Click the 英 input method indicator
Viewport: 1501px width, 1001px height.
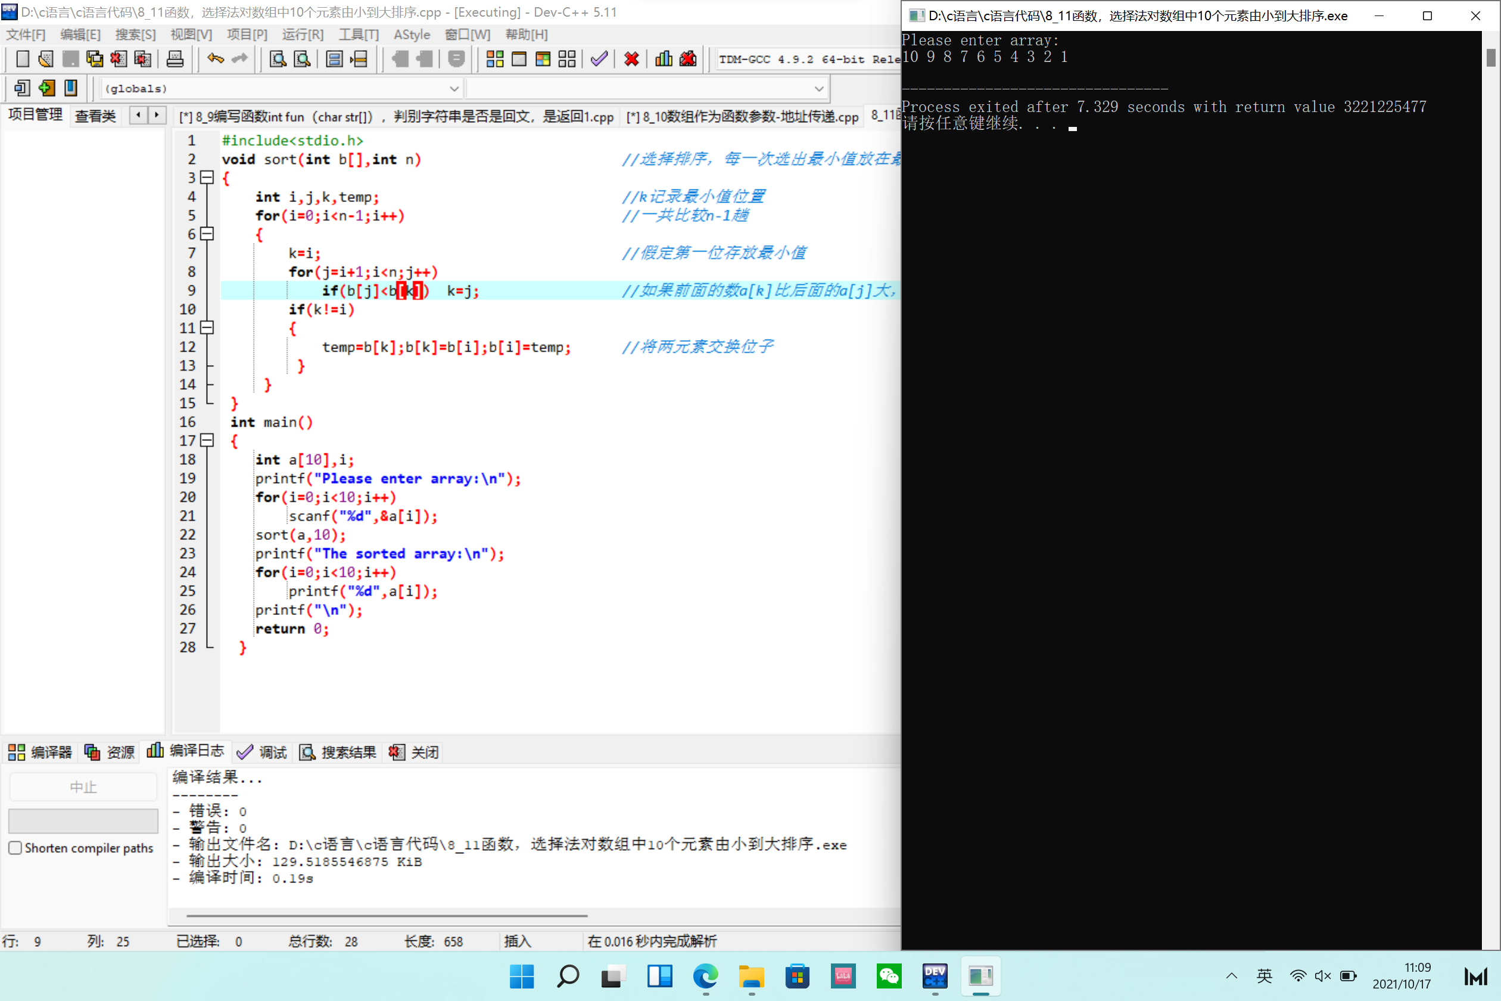click(1263, 975)
